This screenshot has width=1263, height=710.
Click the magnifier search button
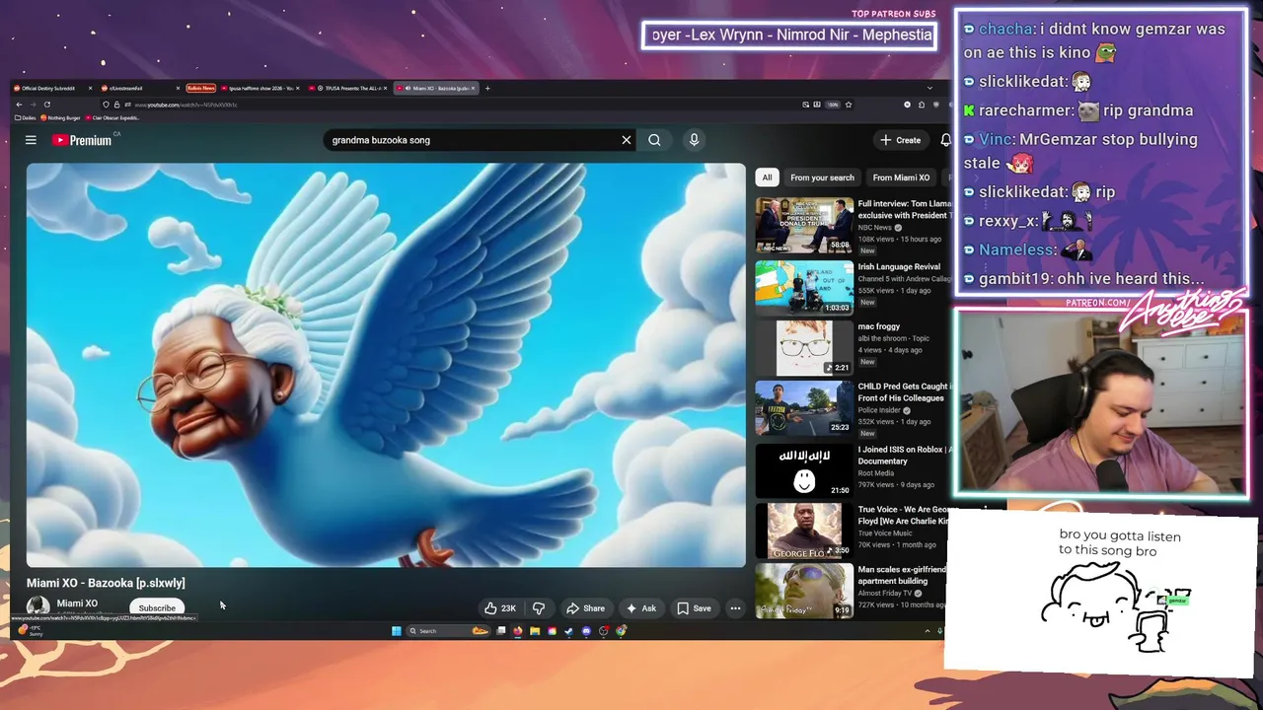pos(654,140)
